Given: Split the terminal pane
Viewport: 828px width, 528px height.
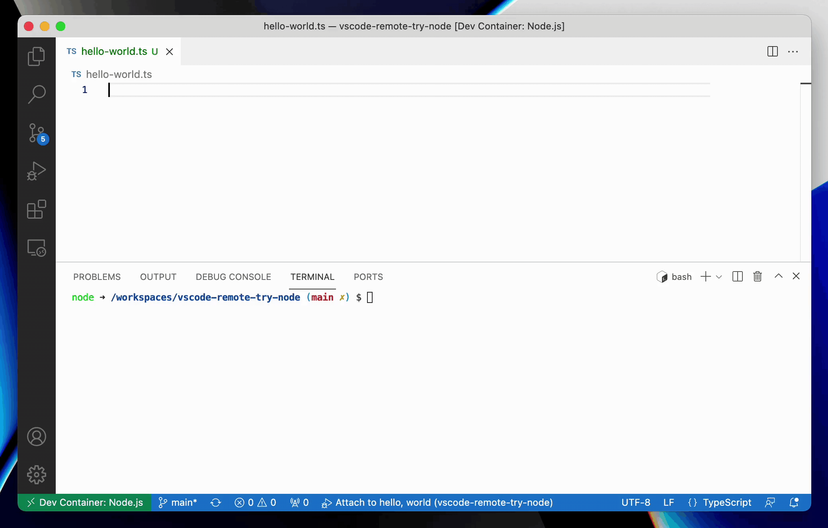Looking at the screenshot, I should coord(737,276).
